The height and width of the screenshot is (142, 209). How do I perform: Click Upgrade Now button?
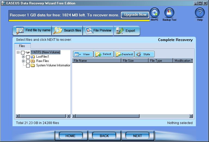tap(135, 15)
